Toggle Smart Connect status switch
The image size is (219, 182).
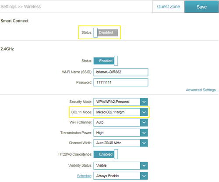click(106, 33)
